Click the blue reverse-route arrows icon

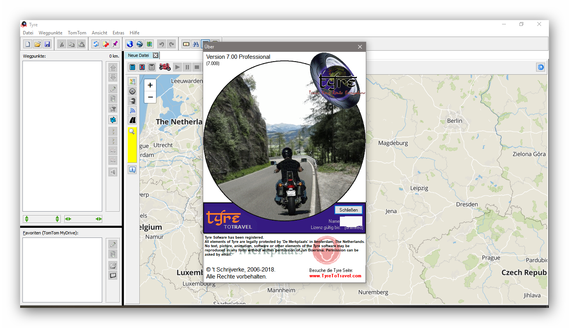pos(113,120)
